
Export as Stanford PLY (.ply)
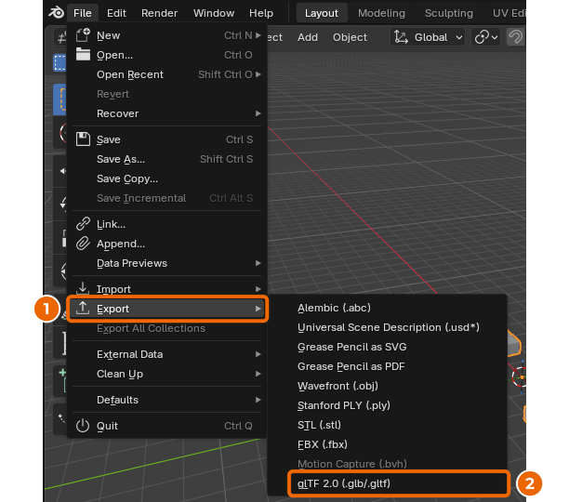click(387, 405)
